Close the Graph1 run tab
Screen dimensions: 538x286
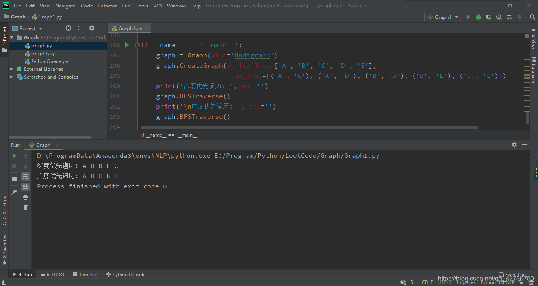tap(58, 145)
